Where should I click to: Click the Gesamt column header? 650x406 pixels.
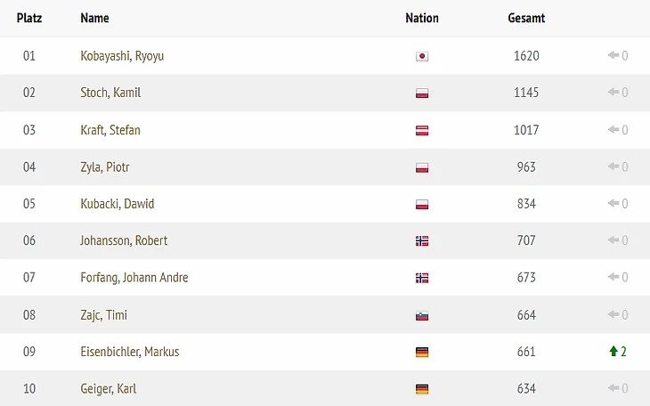pyautogui.click(x=526, y=18)
